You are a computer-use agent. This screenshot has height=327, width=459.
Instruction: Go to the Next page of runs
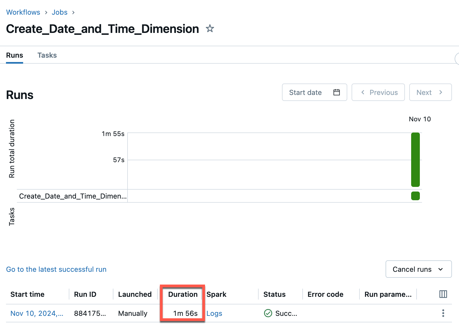tap(430, 92)
